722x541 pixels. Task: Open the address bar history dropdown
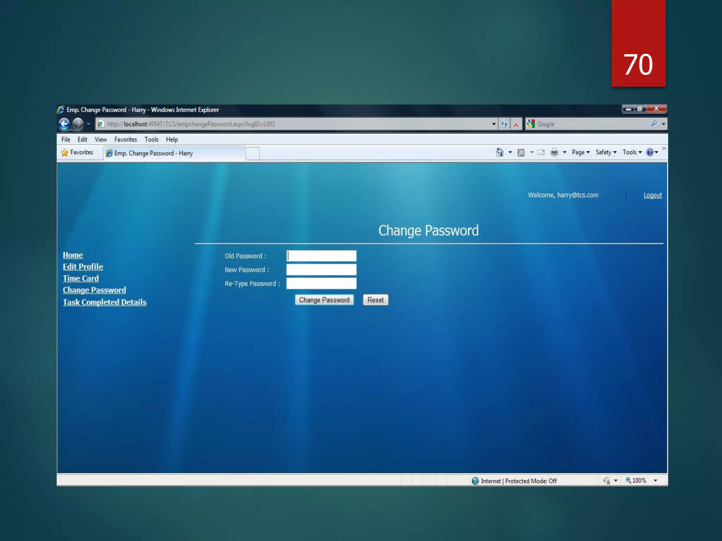[x=494, y=124]
